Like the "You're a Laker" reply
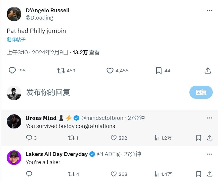The image size is (218, 181). [114, 174]
